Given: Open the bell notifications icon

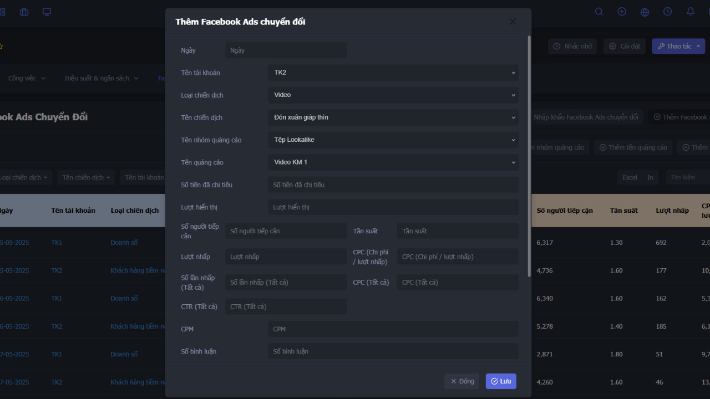Looking at the screenshot, I should (691, 12).
